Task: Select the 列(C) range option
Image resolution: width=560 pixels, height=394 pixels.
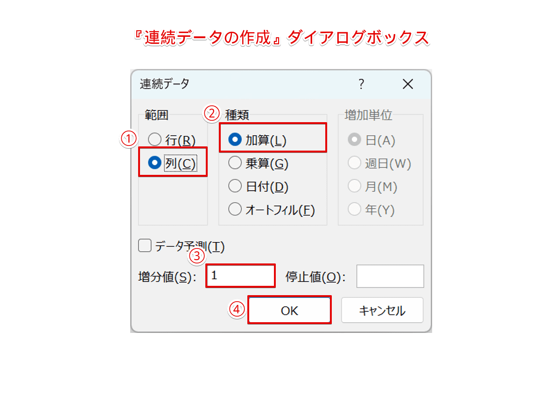Action: click(155, 163)
